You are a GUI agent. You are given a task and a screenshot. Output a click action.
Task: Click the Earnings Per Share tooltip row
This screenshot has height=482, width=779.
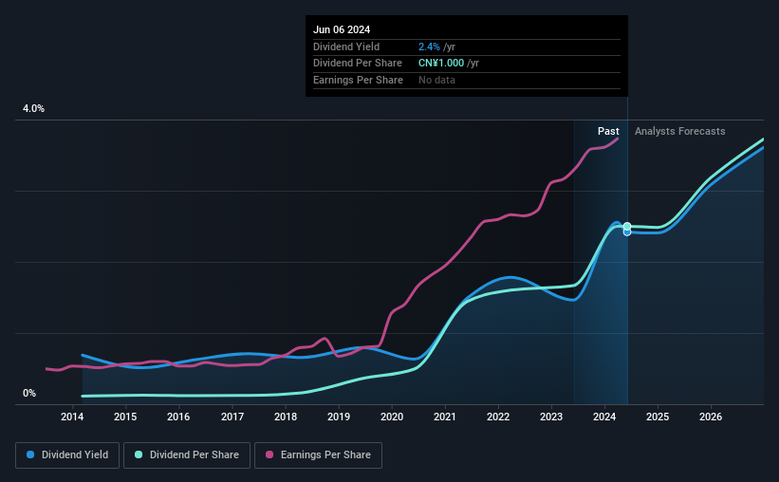pos(467,80)
